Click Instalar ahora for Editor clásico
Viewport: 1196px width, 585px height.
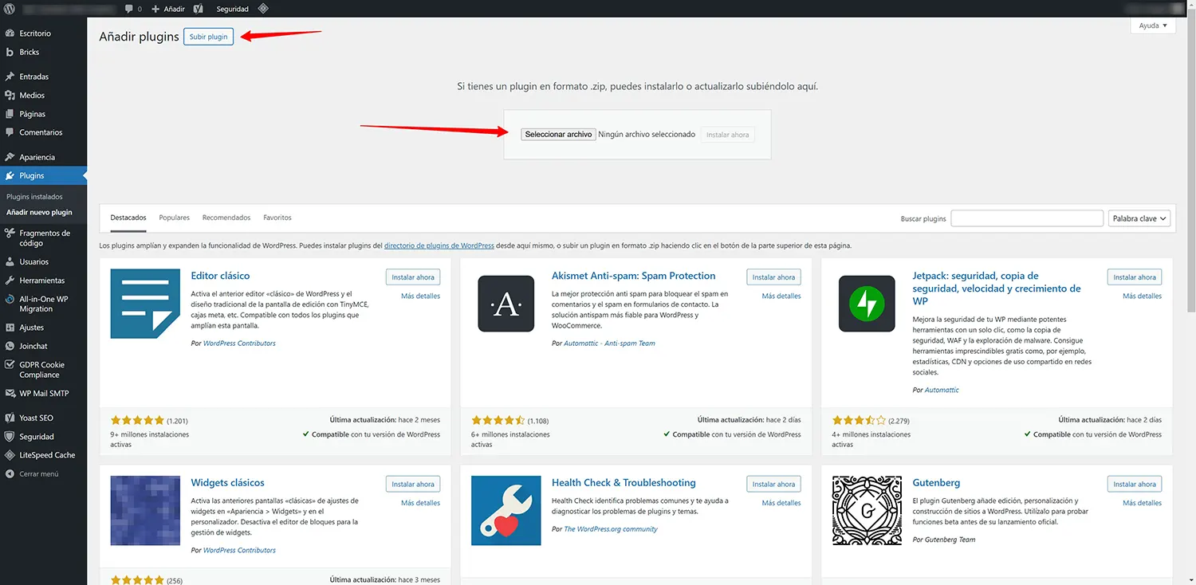412,277
